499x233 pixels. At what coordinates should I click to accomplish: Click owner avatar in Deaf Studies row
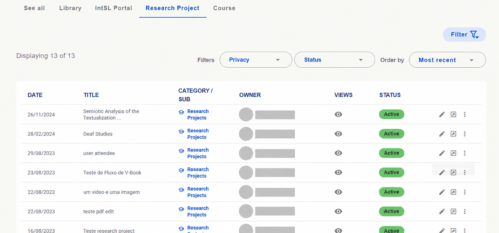(x=246, y=134)
